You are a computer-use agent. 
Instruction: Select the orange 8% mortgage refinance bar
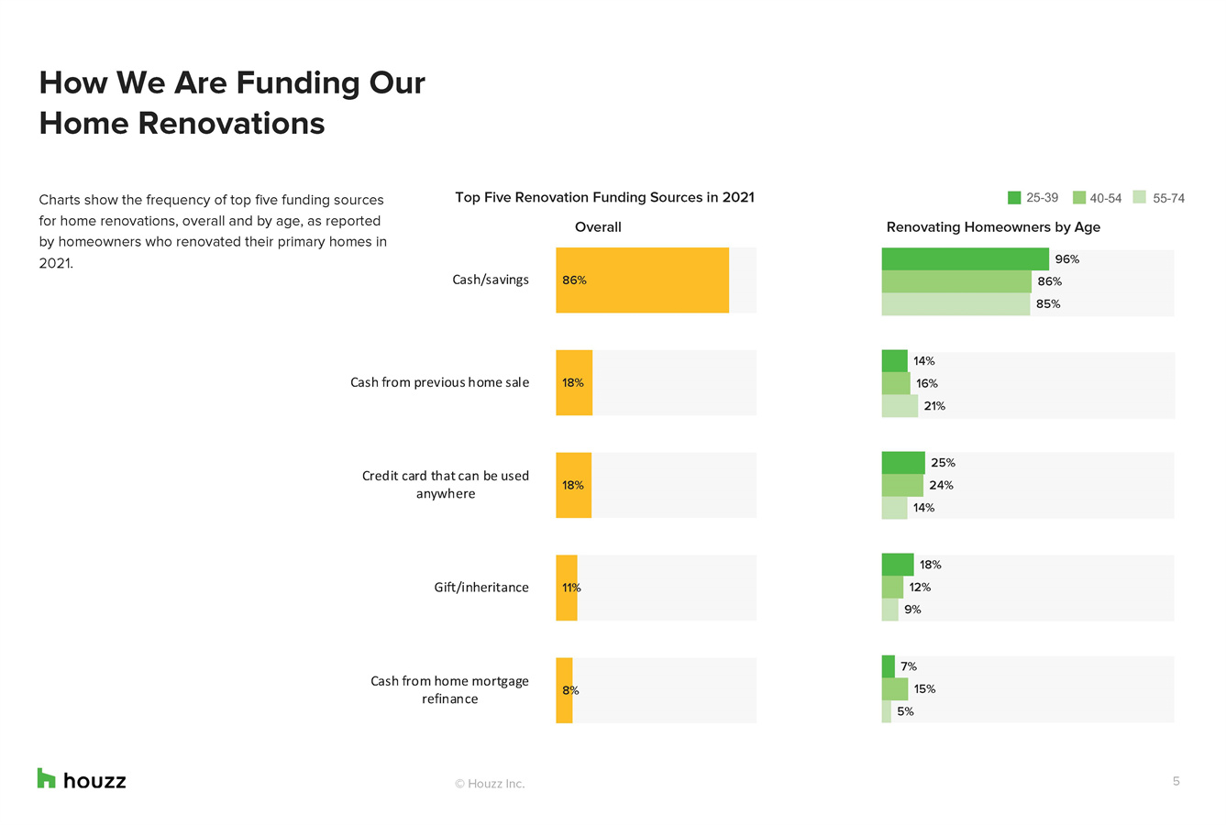point(564,690)
